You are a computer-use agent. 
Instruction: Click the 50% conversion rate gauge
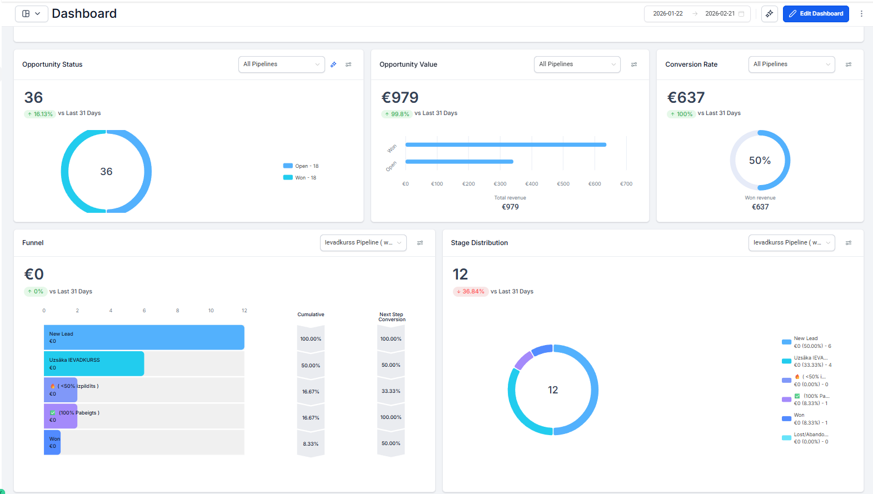pyautogui.click(x=760, y=161)
